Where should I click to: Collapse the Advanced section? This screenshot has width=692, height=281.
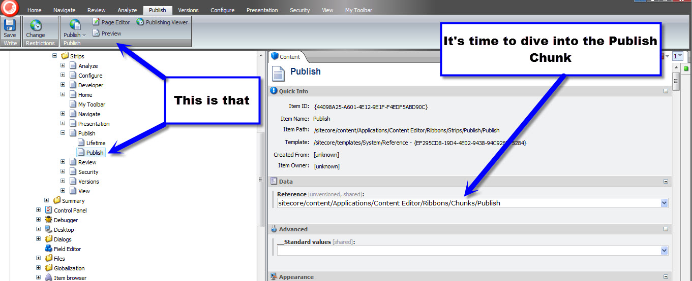coord(666,229)
